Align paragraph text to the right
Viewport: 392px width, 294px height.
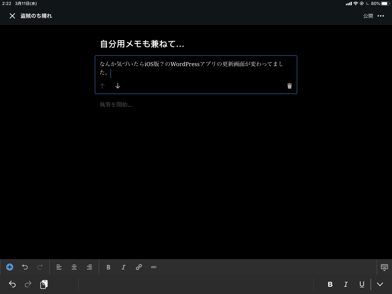[89, 267]
